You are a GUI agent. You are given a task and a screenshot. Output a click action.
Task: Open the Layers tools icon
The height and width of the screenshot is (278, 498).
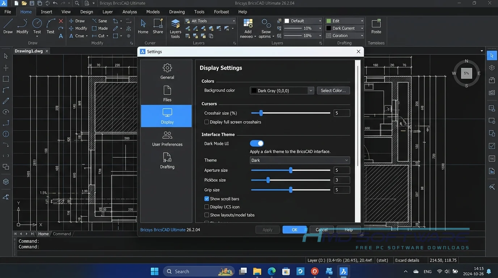(176, 29)
